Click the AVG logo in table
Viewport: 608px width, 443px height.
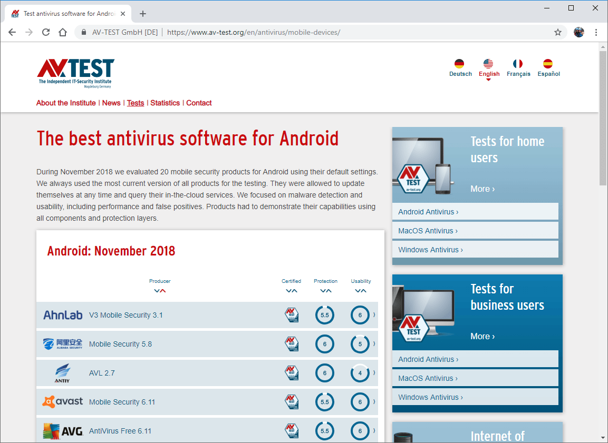click(63, 431)
